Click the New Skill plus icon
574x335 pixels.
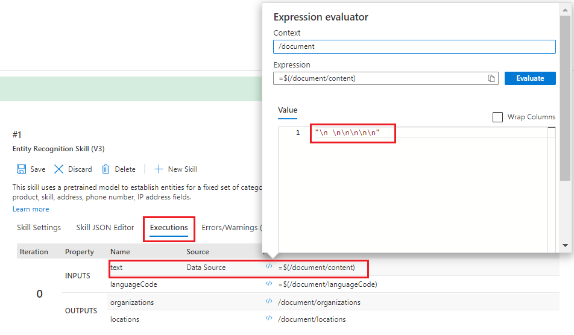(159, 169)
